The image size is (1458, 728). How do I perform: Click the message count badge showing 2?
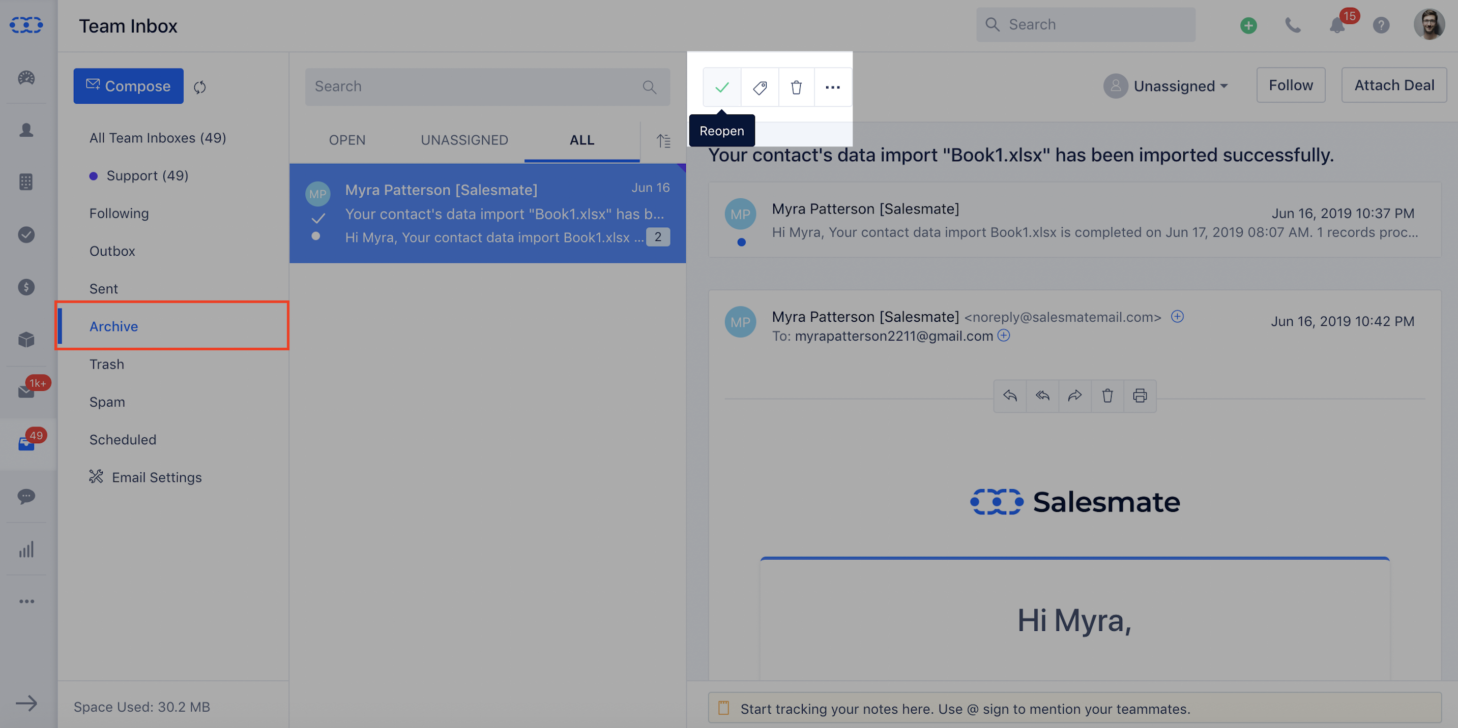658,237
